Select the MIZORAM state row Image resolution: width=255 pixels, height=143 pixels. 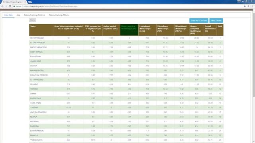click(x=126, y=122)
